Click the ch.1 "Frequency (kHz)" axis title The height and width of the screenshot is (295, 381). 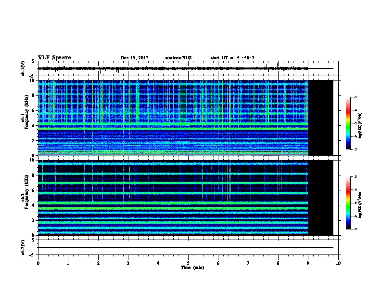click(26, 112)
